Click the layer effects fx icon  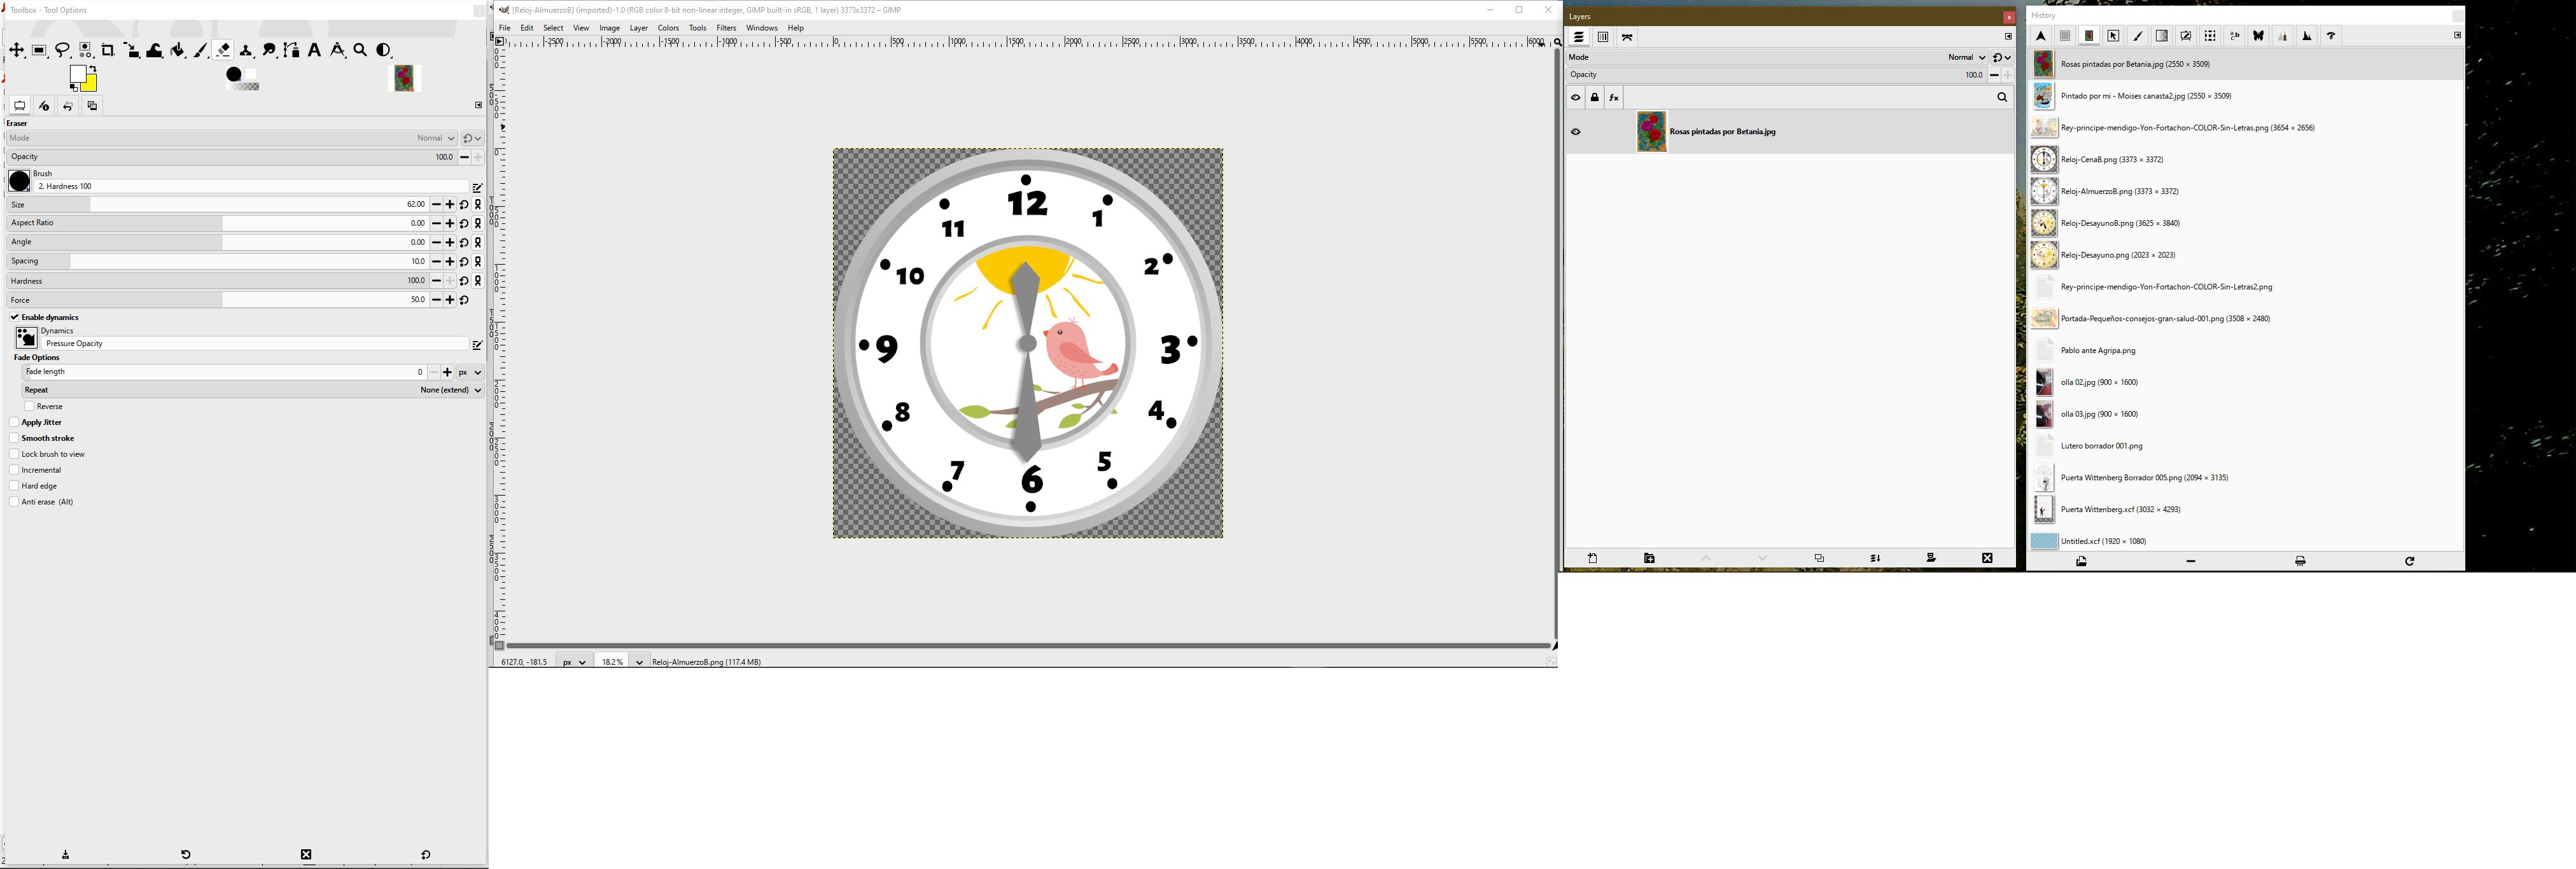[x=1614, y=97]
